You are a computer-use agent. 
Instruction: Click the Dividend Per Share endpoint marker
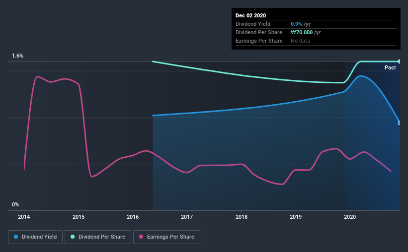click(400, 62)
